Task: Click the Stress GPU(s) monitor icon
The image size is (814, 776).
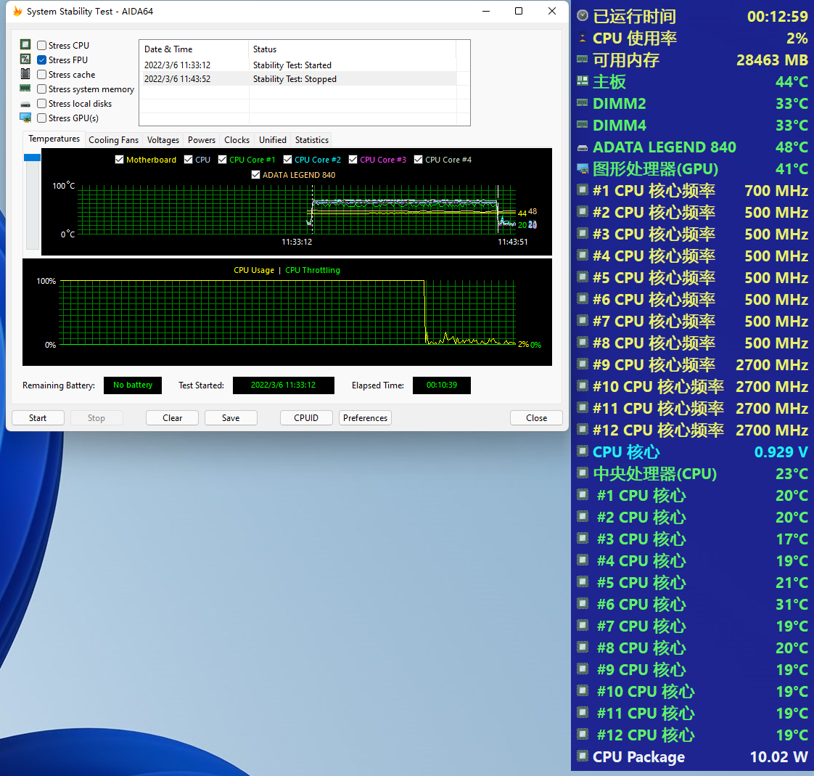Action: click(x=25, y=118)
